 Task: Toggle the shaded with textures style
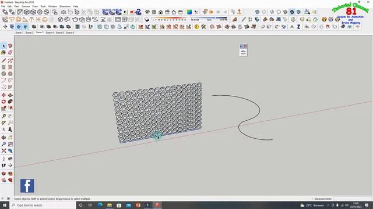[x=292, y=12]
